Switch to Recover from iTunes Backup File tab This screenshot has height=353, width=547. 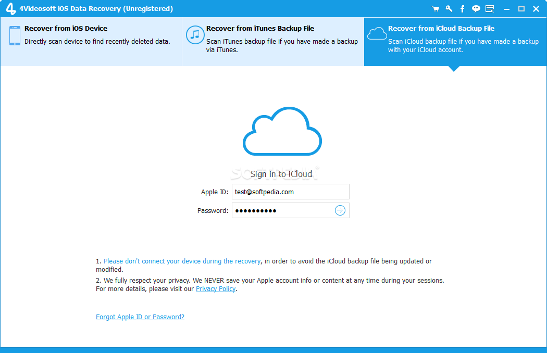coord(273,42)
